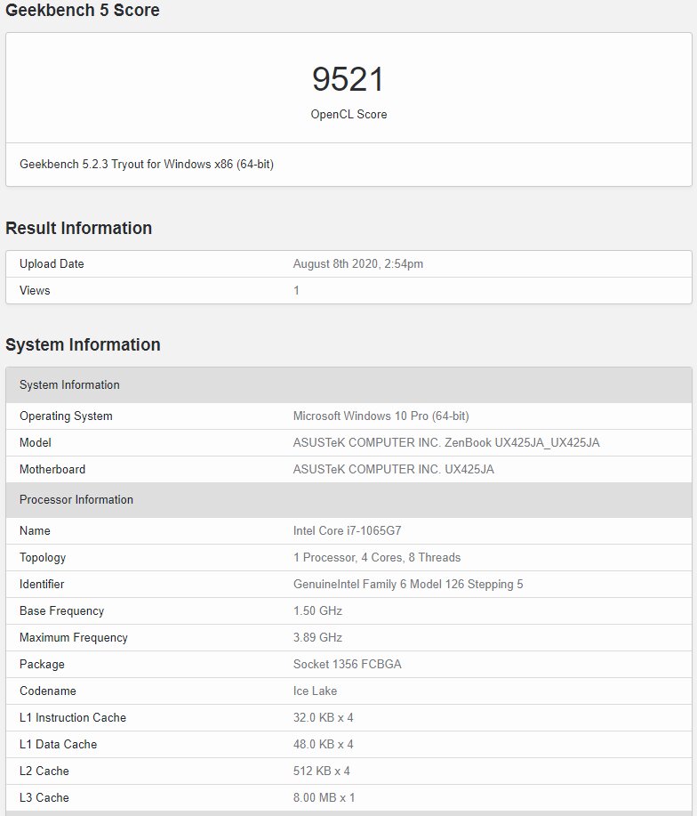The width and height of the screenshot is (697, 816).
Task: Select the 32.0 KB x 4 value
Action: [324, 717]
